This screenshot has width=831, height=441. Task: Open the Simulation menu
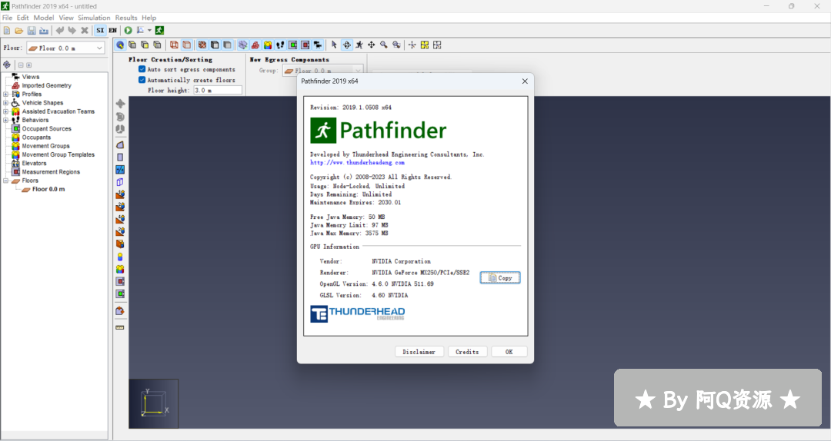pos(94,18)
